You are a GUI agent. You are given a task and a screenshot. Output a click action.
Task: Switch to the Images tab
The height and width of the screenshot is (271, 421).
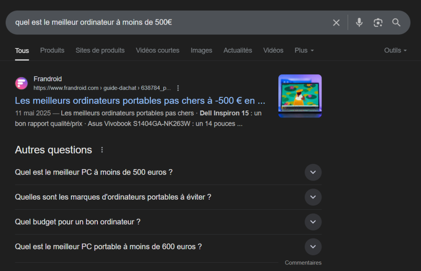coord(201,50)
